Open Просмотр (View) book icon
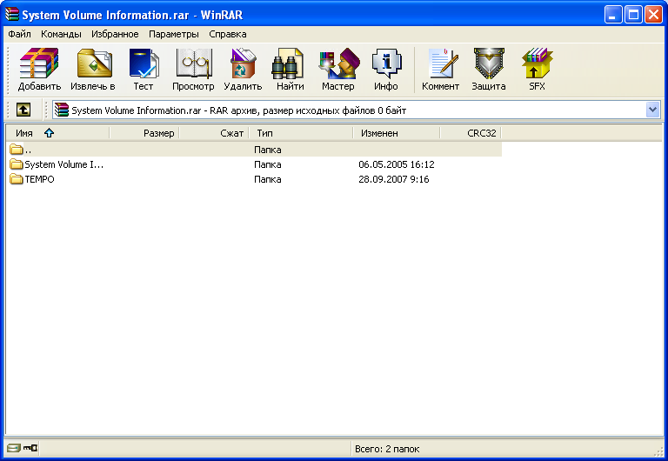This screenshot has width=668, height=461. point(194,63)
